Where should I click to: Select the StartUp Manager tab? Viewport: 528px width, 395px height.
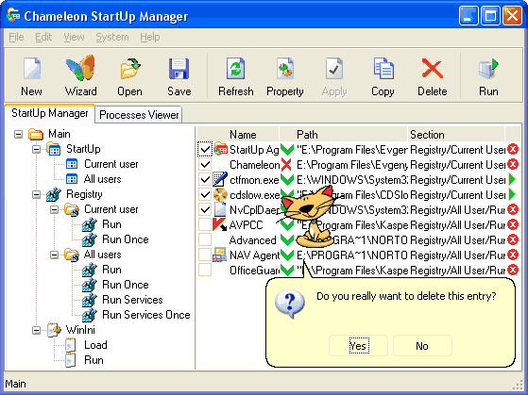click(49, 113)
